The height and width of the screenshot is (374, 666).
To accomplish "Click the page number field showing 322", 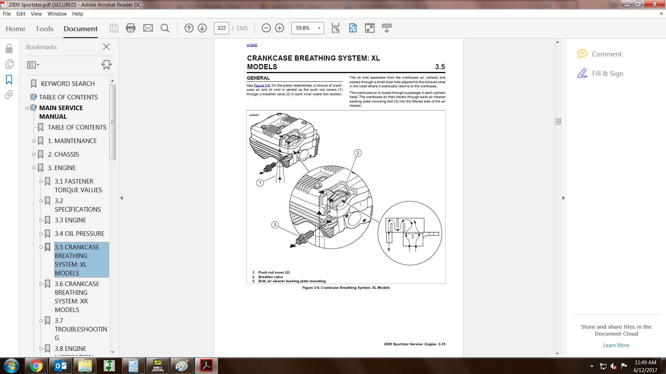I will click(222, 28).
